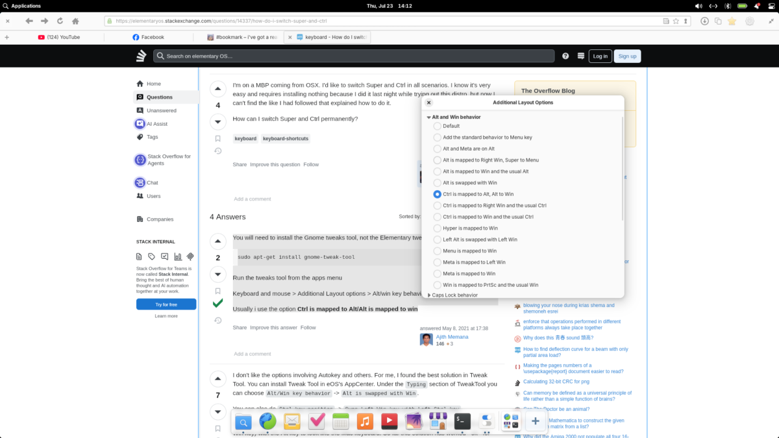Choose 'Alt is swapped with Win' option
The image size is (779, 438).
coord(438,183)
